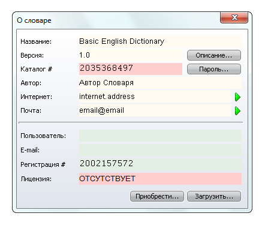Click the Версия: label
Viewport: 268px width, 228px height.
32,55
